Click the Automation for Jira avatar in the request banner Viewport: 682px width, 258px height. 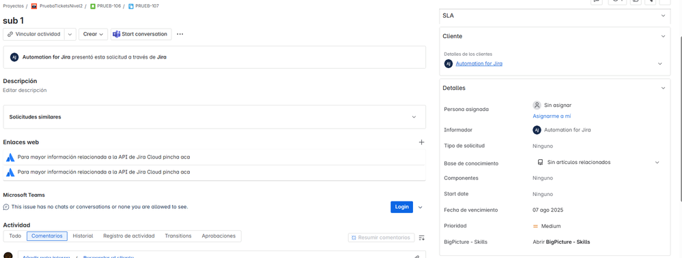tap(14, 57)
